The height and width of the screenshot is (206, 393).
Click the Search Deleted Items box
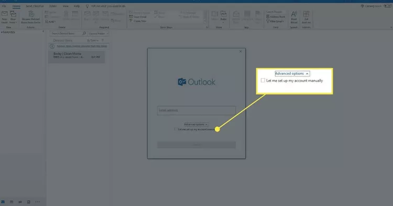[65, 34]
